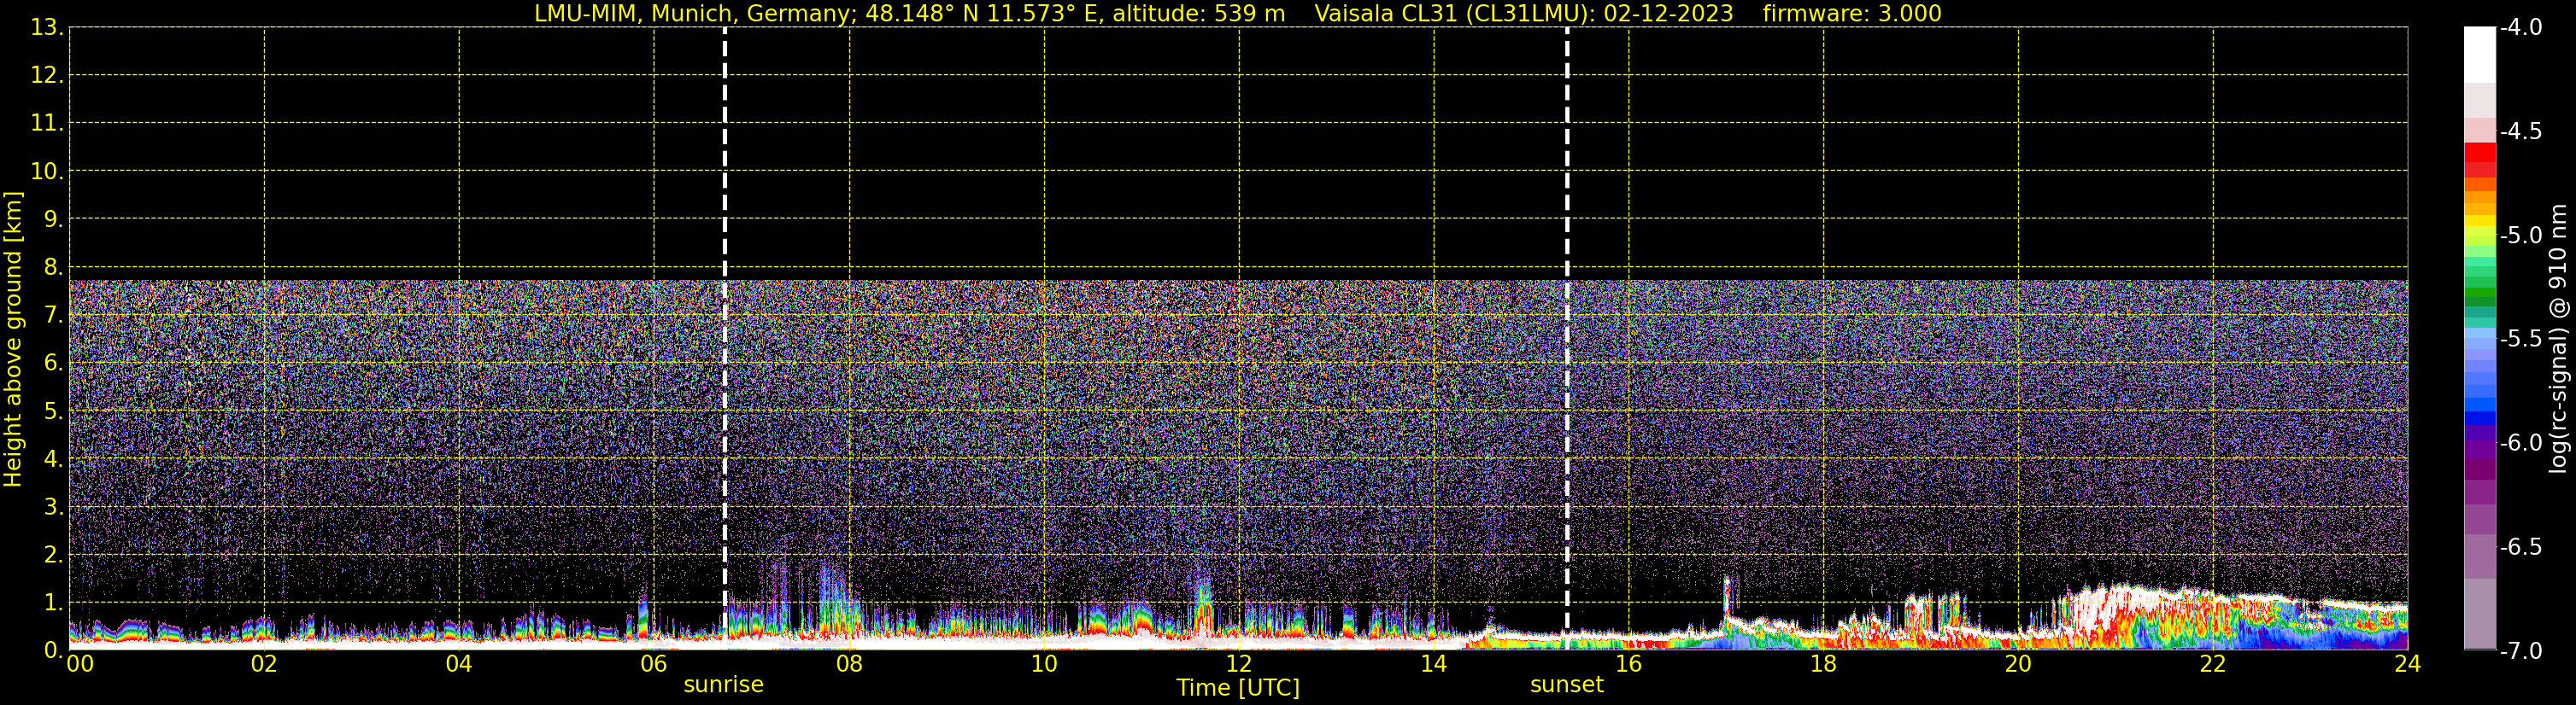2576x705 pixels.
Task: Click the time axis tick label '22'
Action: (2213, 664)
